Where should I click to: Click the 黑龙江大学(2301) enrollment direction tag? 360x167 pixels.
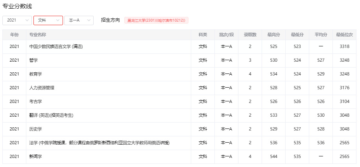(x=156, y=20)
